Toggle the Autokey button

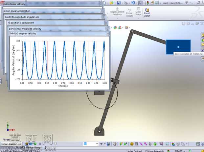coord(121,144)
